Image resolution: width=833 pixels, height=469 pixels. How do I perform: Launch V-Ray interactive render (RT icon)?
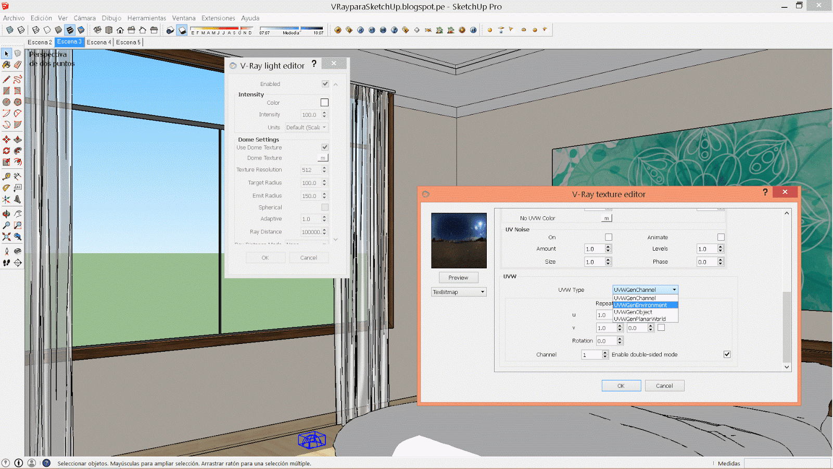pos(372,30)
